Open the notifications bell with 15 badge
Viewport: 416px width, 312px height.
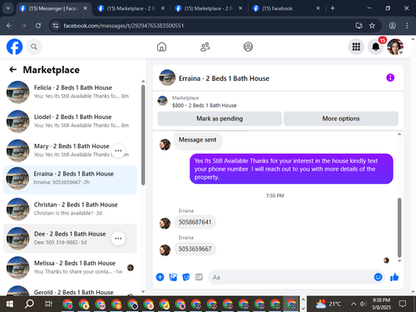point(376,47)
